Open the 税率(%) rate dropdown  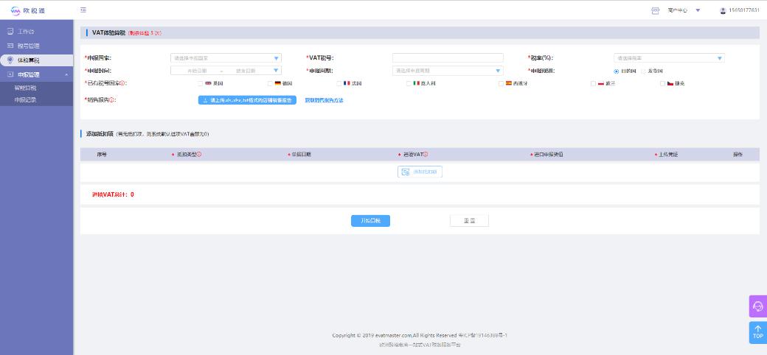pyautogui.click(x=669, y=58)
